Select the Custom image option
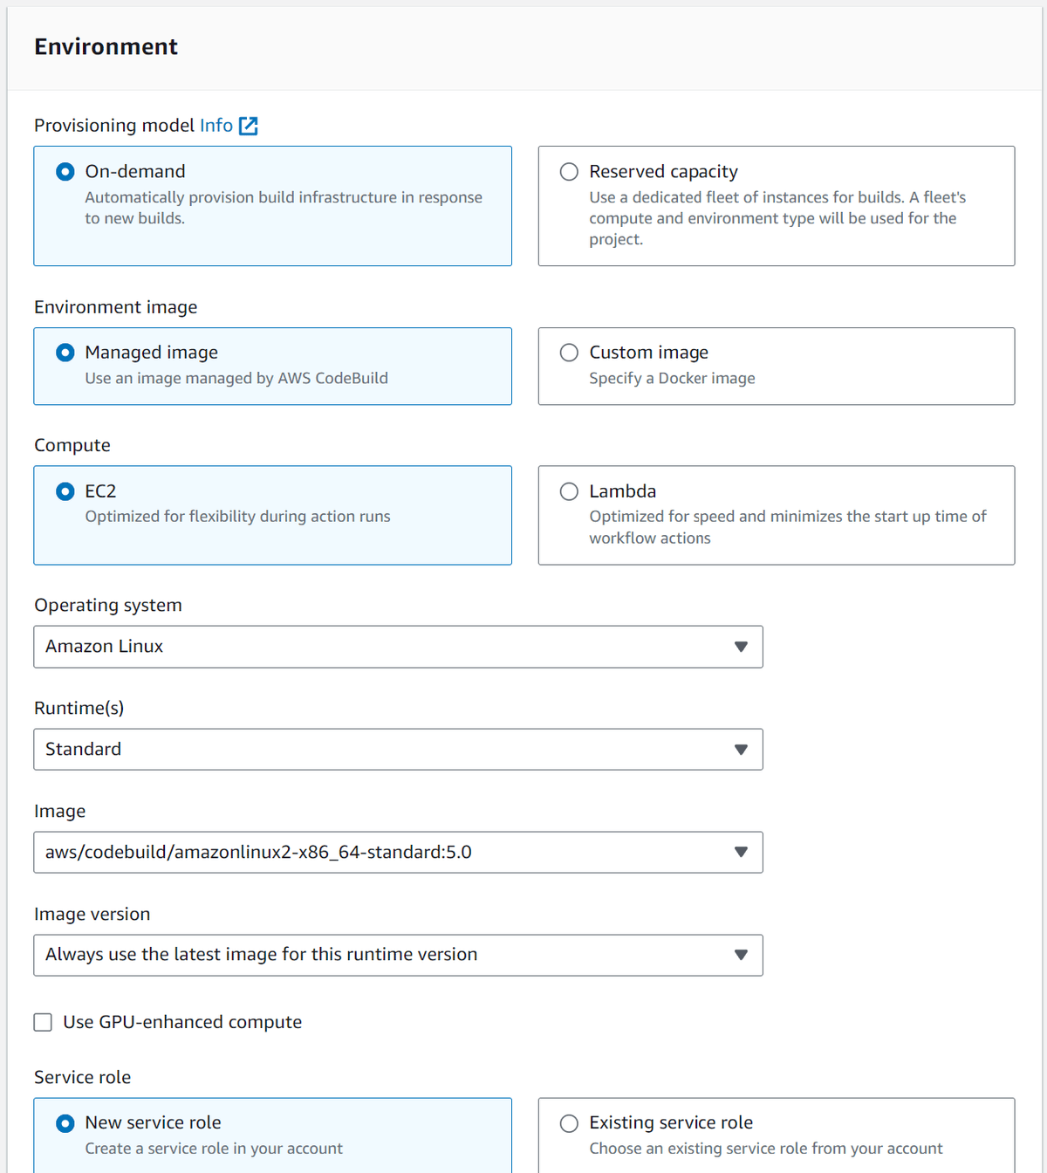The width and height of the screenshot is (1047, 1173). (569, 353)
